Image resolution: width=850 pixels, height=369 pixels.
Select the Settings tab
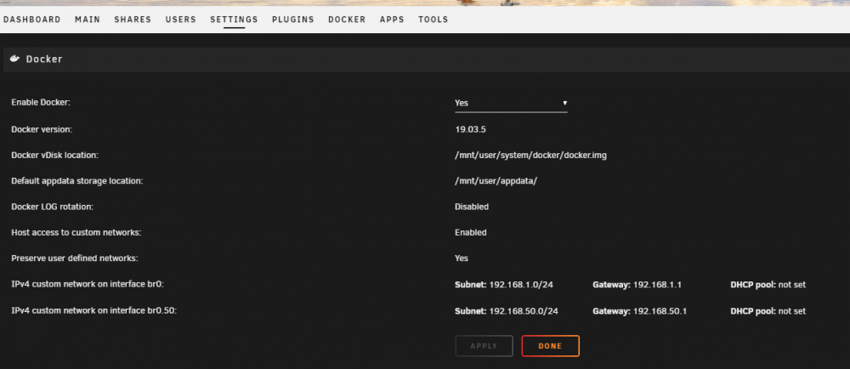pos(235,20)
